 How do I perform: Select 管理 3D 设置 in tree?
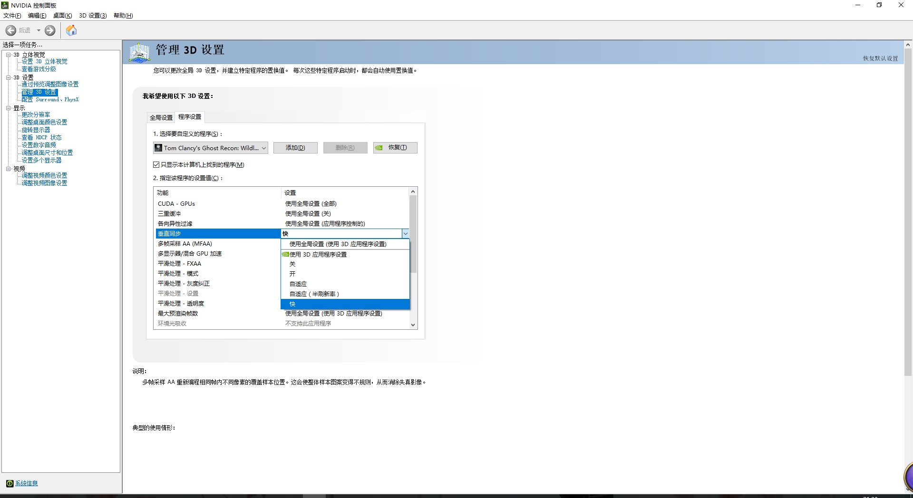pyautogui.click(x=39, y=92)
